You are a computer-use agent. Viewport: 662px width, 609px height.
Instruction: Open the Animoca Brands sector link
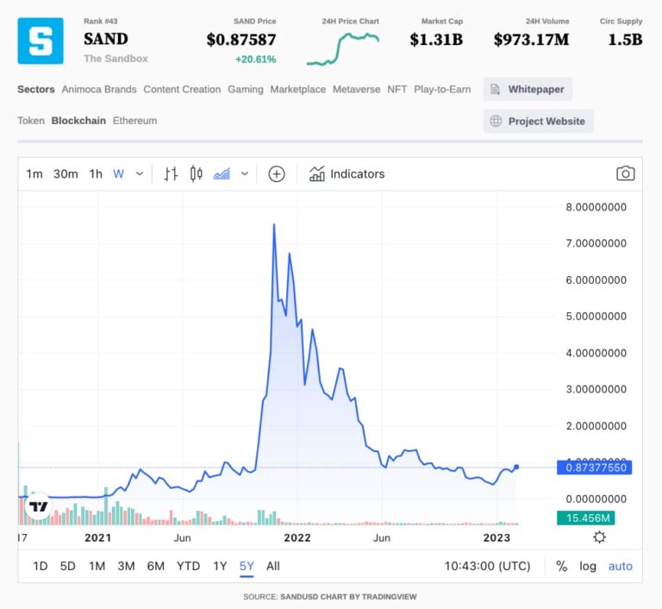[x=99, y=89]
